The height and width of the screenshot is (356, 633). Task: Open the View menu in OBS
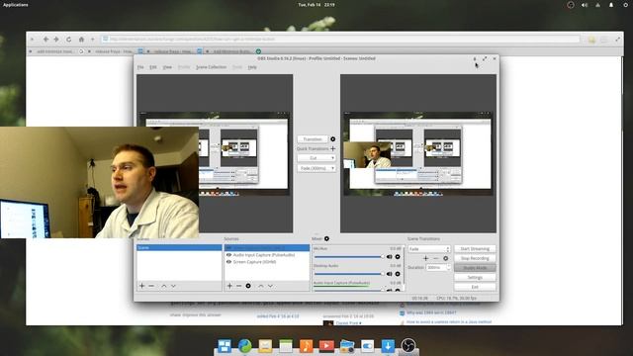pos(167,67)
